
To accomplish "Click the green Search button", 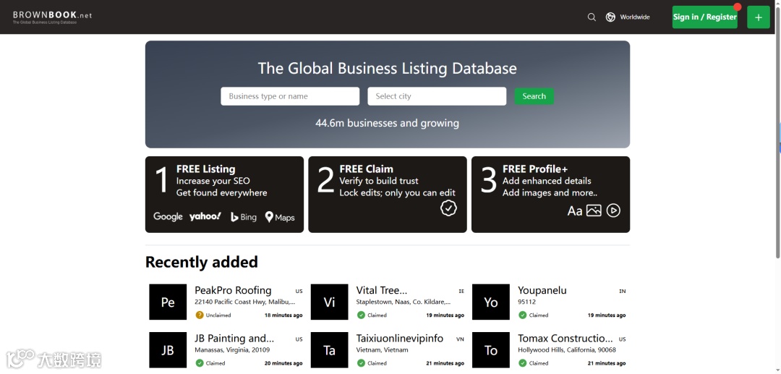I will click(534, 96).
